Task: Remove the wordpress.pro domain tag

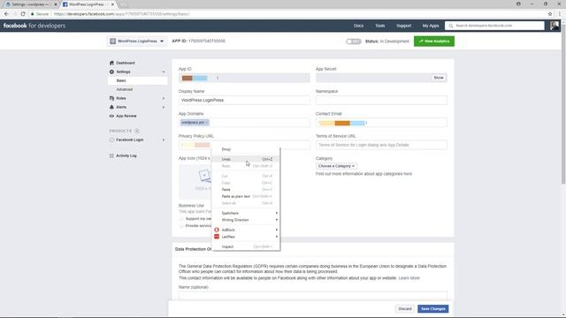Action: coord(207,123)
